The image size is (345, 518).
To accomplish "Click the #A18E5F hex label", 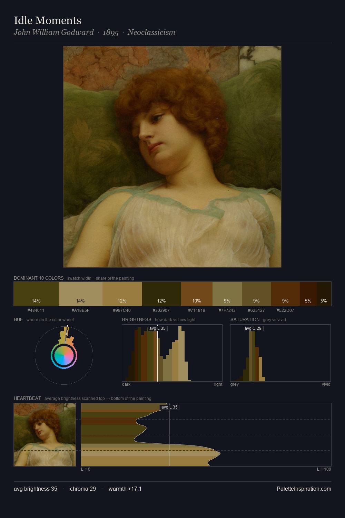I will coord(80,310).
